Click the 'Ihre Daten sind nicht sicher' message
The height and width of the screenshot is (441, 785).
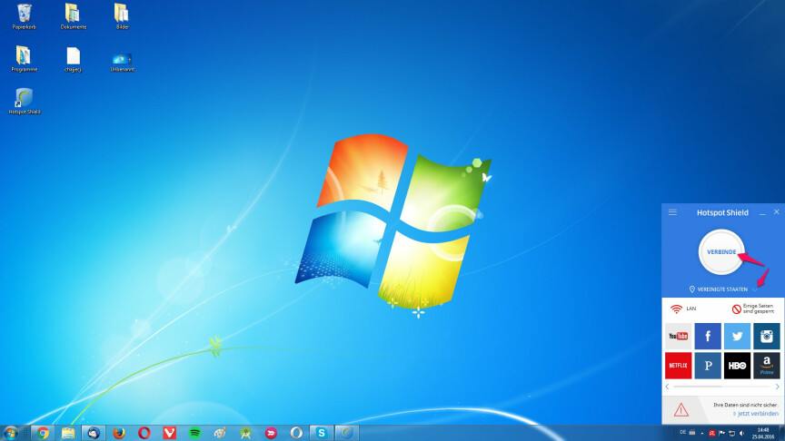(745, 405)
